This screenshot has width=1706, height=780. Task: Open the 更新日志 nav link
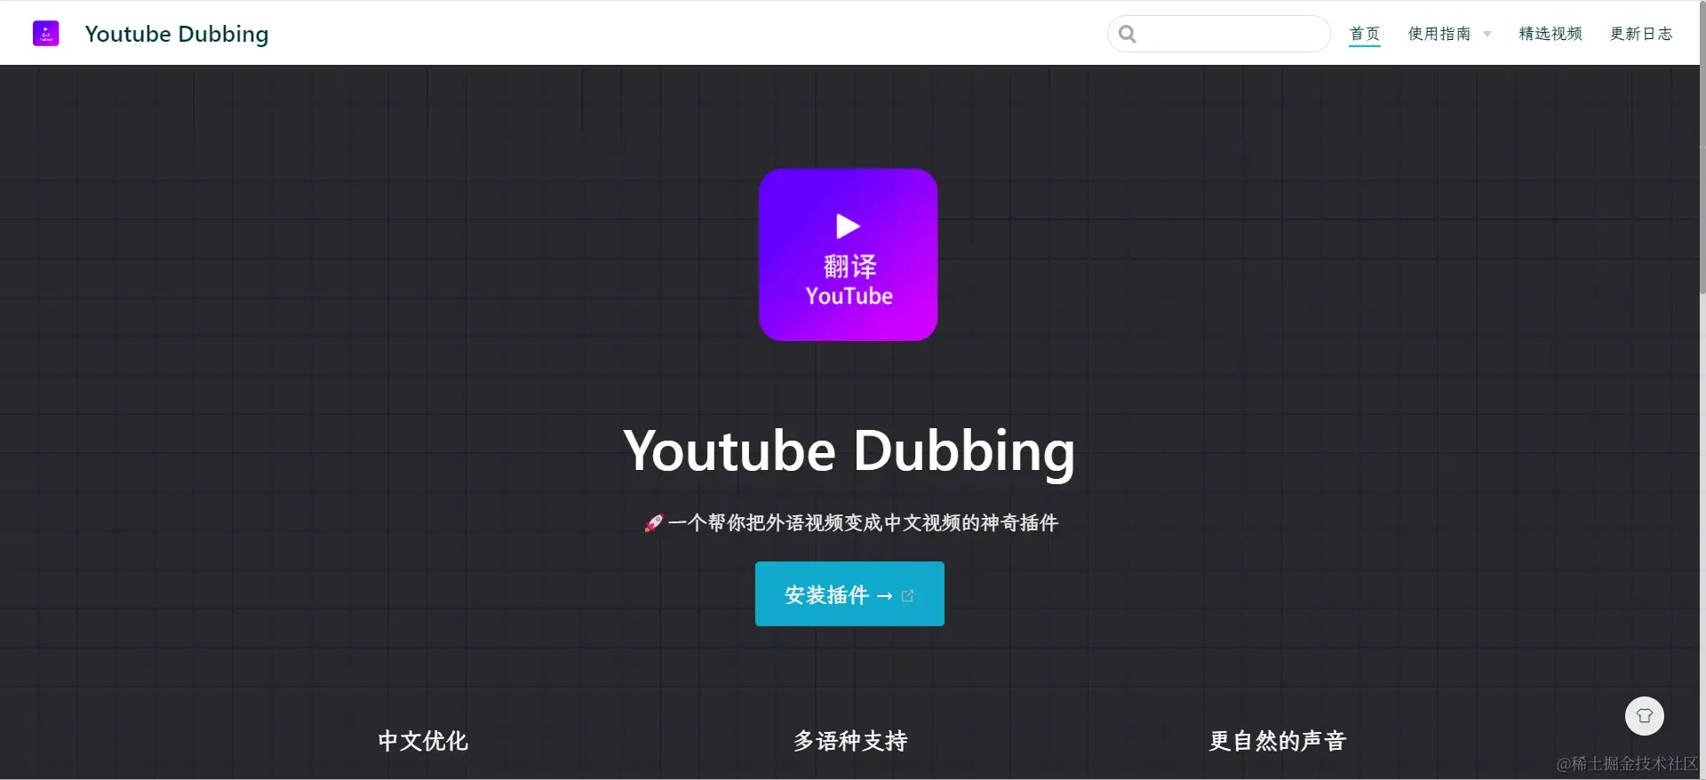1640,34
